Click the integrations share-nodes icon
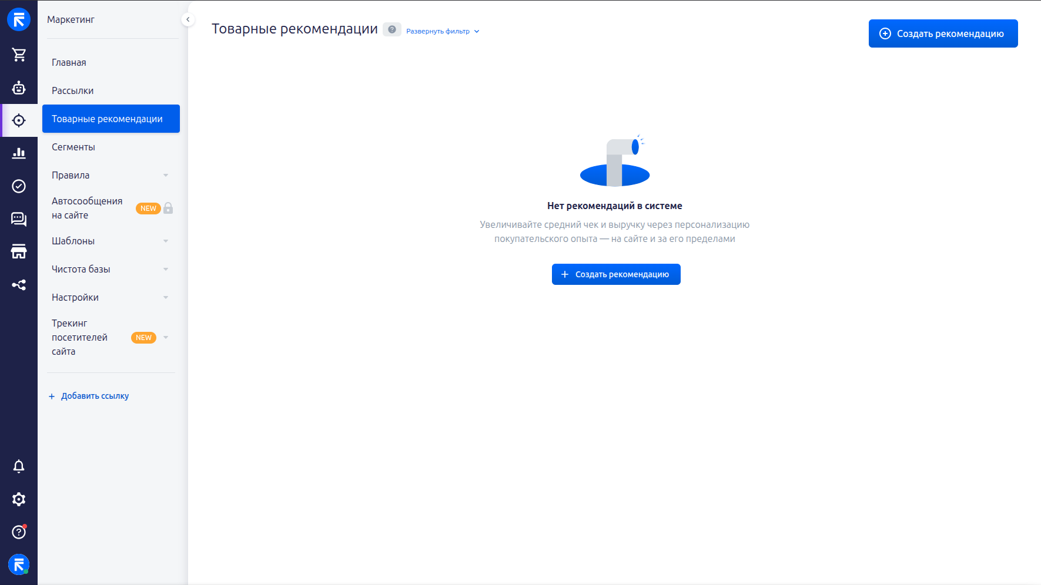The height and width of the screenshot is (585, 1041). (19, 285)
